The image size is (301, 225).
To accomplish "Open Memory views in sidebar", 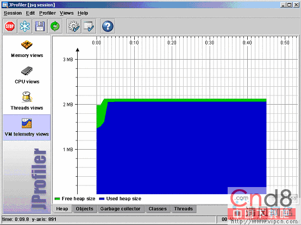I will point(27,49).
